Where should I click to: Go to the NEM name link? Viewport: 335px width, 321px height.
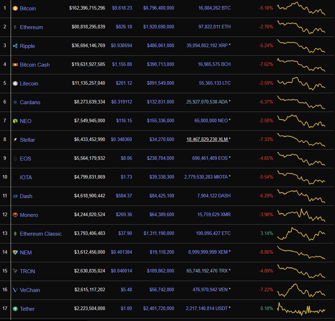pos(26,253)
